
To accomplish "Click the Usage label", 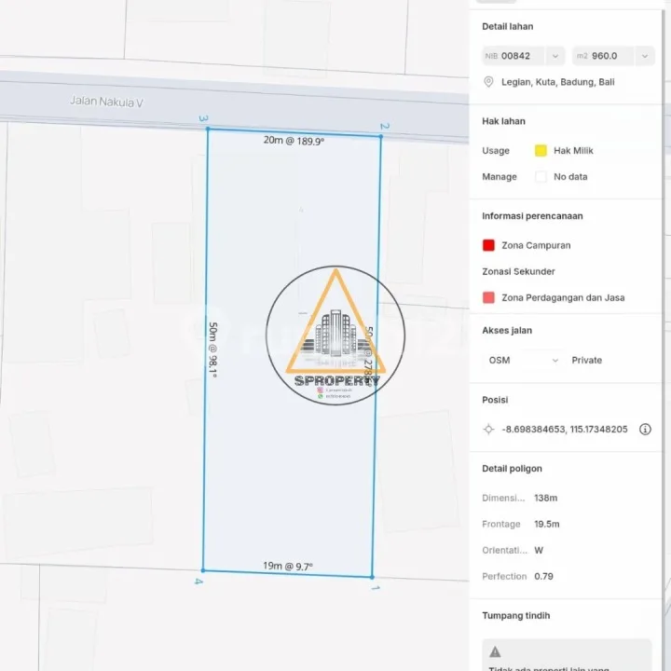I will click(496, 151).
